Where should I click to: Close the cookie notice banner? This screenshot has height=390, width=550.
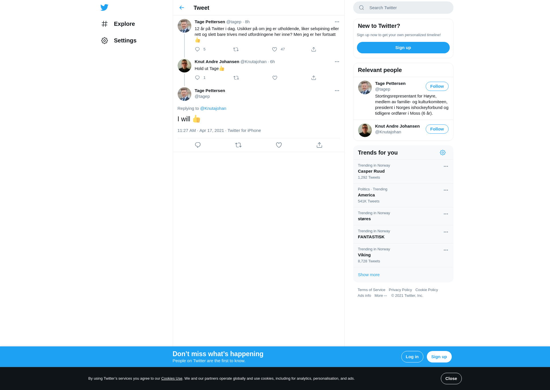pos(451,379)
